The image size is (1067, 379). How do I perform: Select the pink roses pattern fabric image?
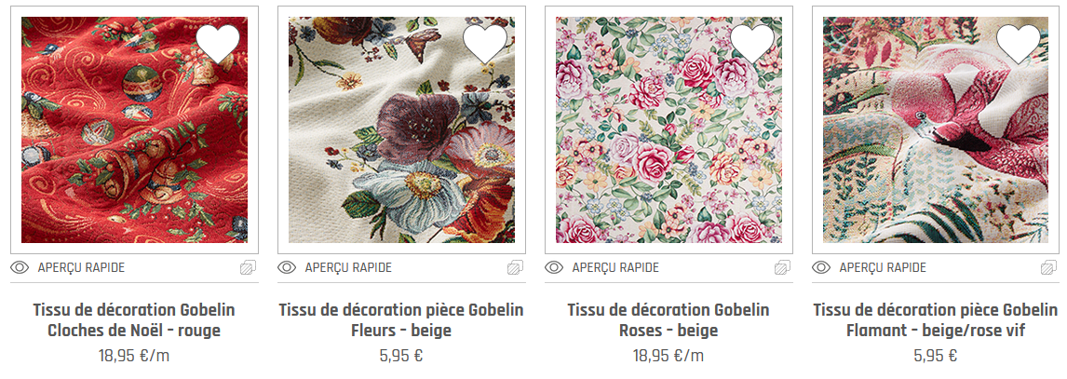click(x=669, y=130)
